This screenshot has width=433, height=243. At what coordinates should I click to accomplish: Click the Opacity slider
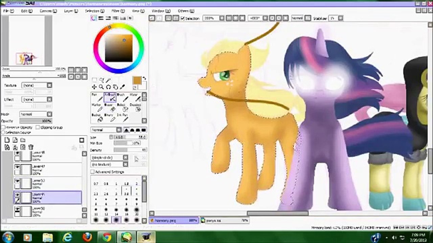[35, 121]
